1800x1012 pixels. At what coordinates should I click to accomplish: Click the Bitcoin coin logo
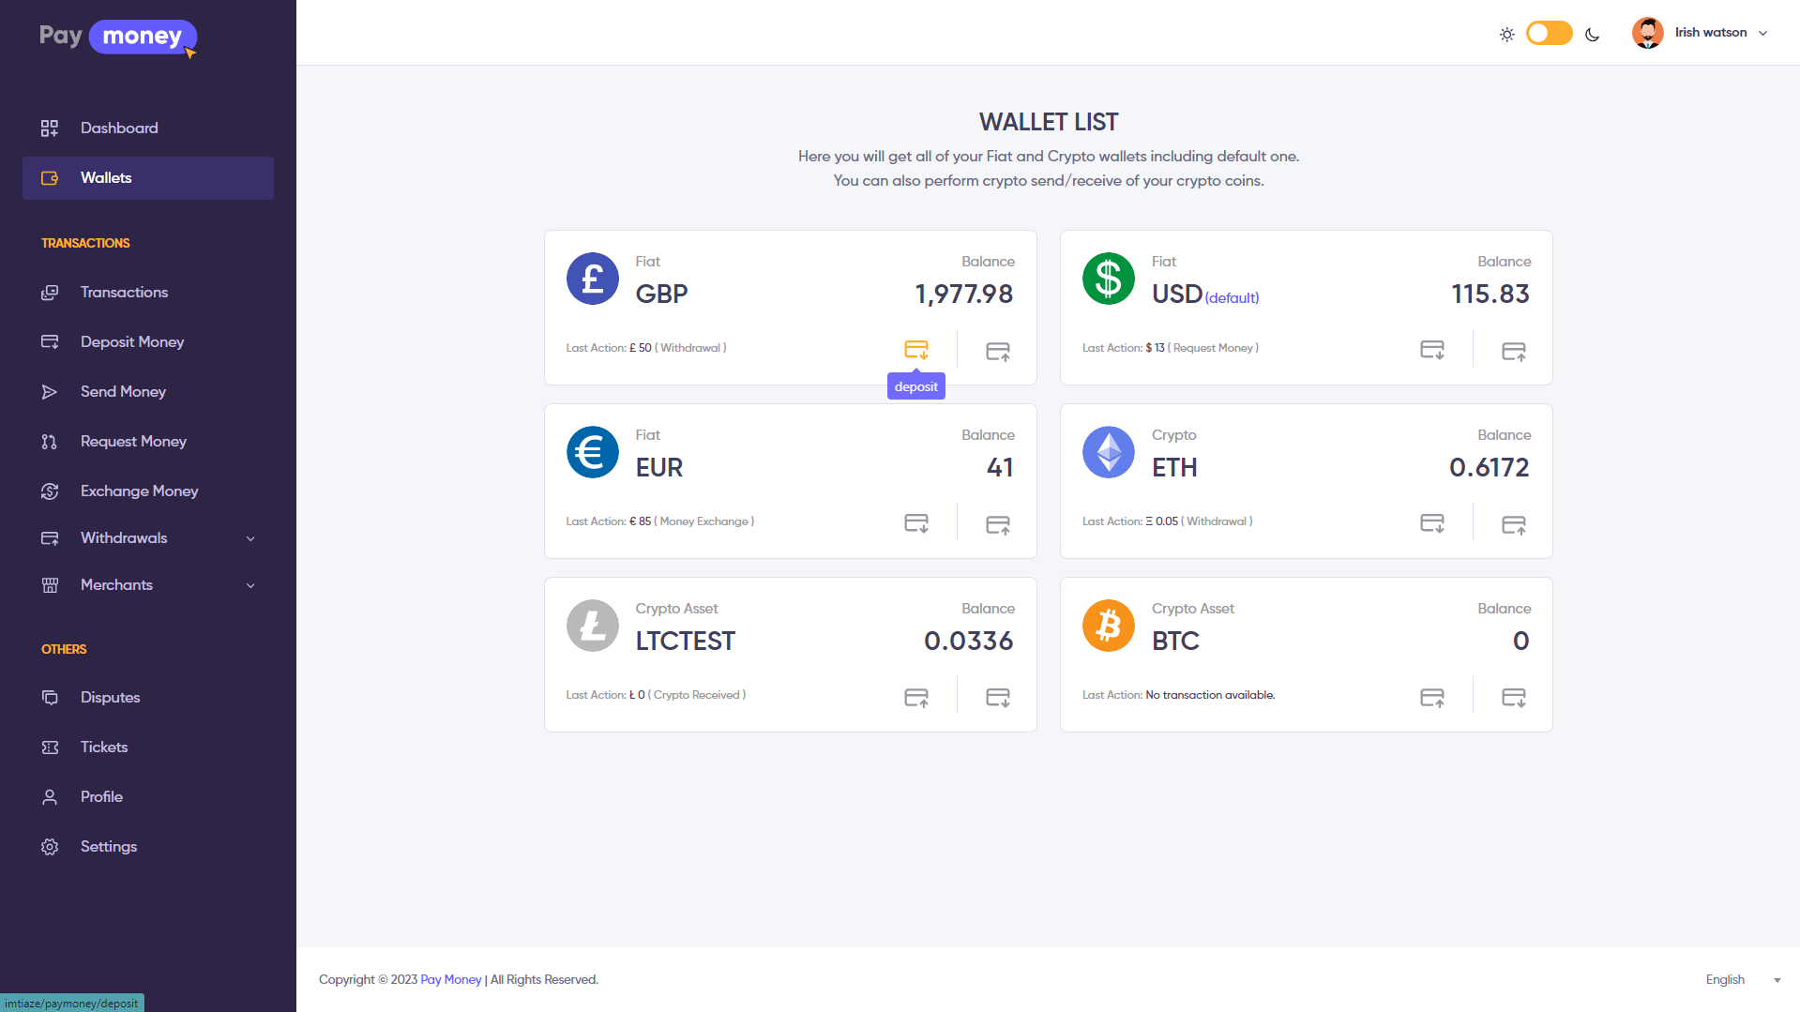(x=1108, y=626)
